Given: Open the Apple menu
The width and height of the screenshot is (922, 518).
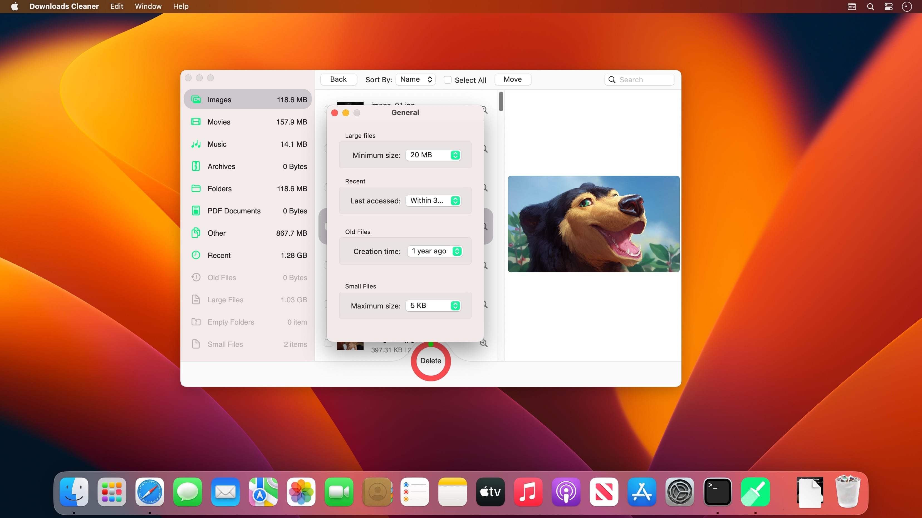Looking at the screenshot, I should [x=15, y=6].
